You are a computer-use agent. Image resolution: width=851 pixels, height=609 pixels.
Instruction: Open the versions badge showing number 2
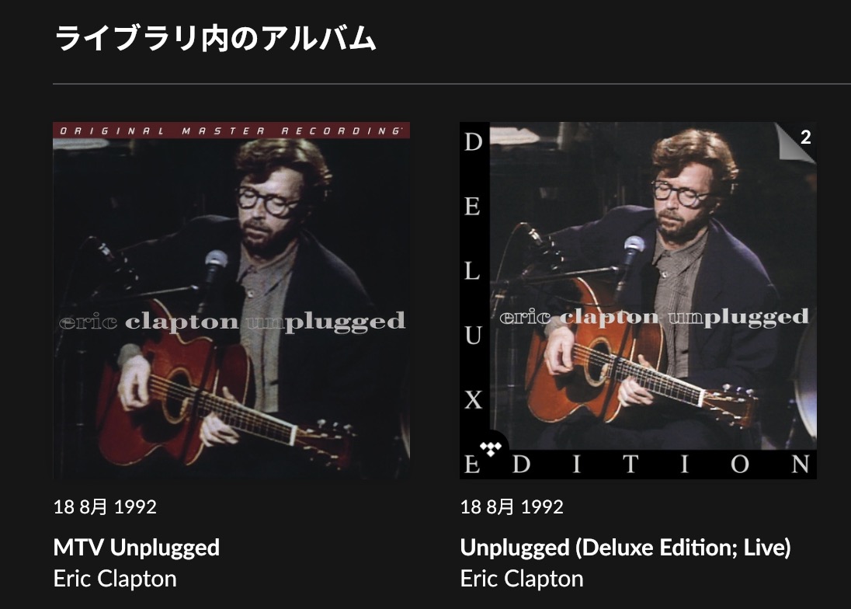797,141
